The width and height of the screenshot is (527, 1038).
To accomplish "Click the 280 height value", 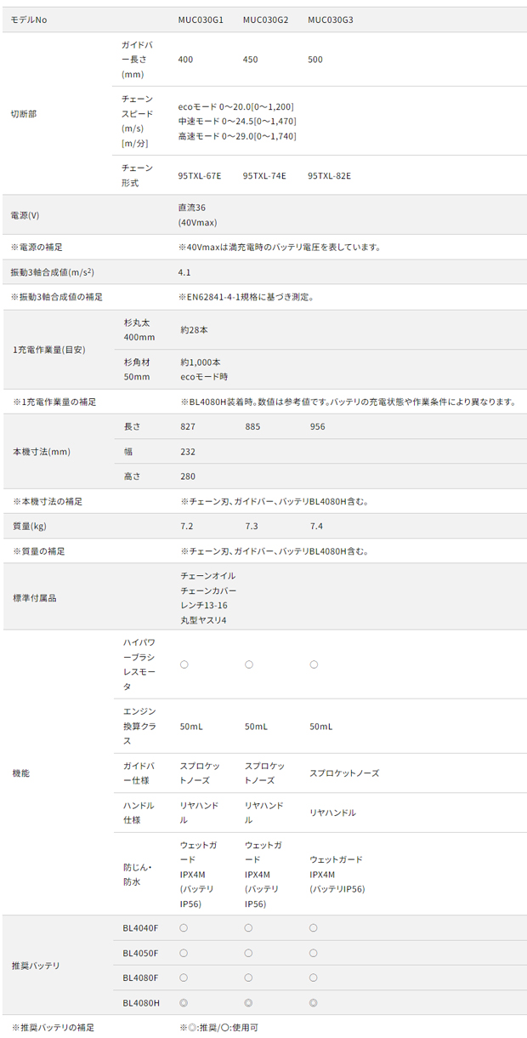I will pos(188,476).
